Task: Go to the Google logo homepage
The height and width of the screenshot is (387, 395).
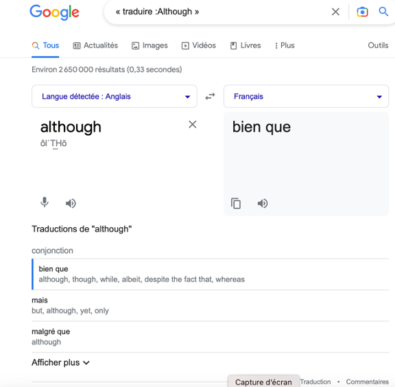Action: click(54, 12)
